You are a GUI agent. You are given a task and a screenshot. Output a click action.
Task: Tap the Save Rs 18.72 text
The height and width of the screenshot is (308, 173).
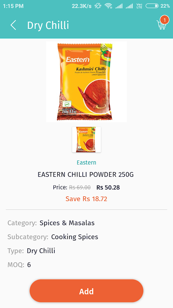tap(86, 199)
